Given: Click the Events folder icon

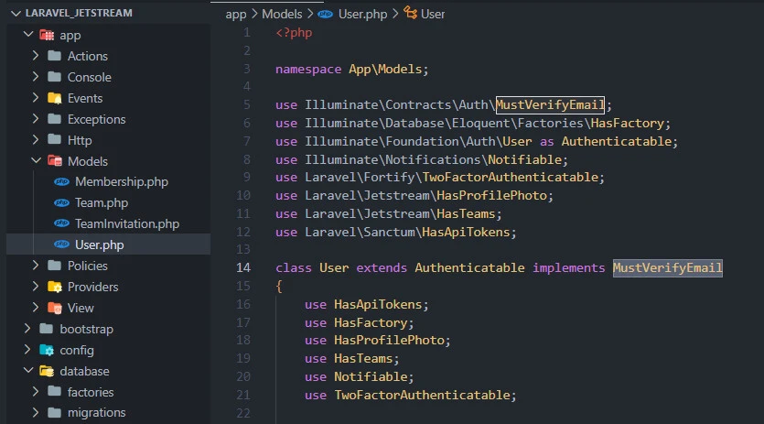Looking at the screenshot, I should click(x=54, y=98).
